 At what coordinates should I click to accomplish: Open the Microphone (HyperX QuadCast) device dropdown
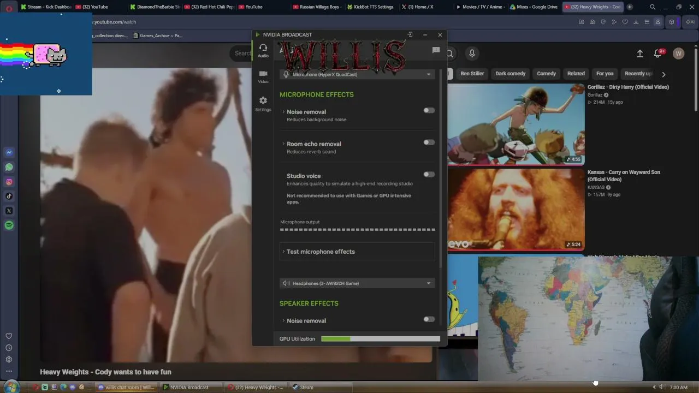(357, 74)
